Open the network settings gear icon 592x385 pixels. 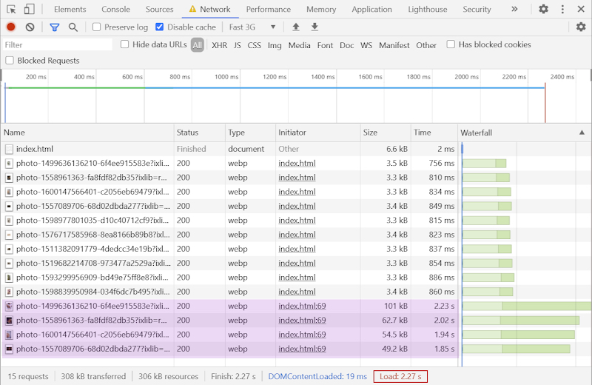pyautogui.click(x=581, y=27)
